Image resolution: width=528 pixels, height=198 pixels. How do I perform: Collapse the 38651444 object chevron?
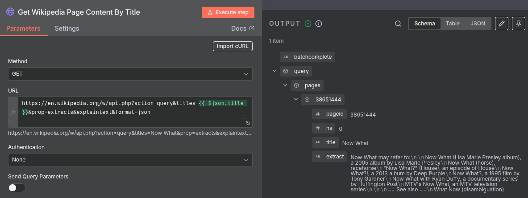296,99
